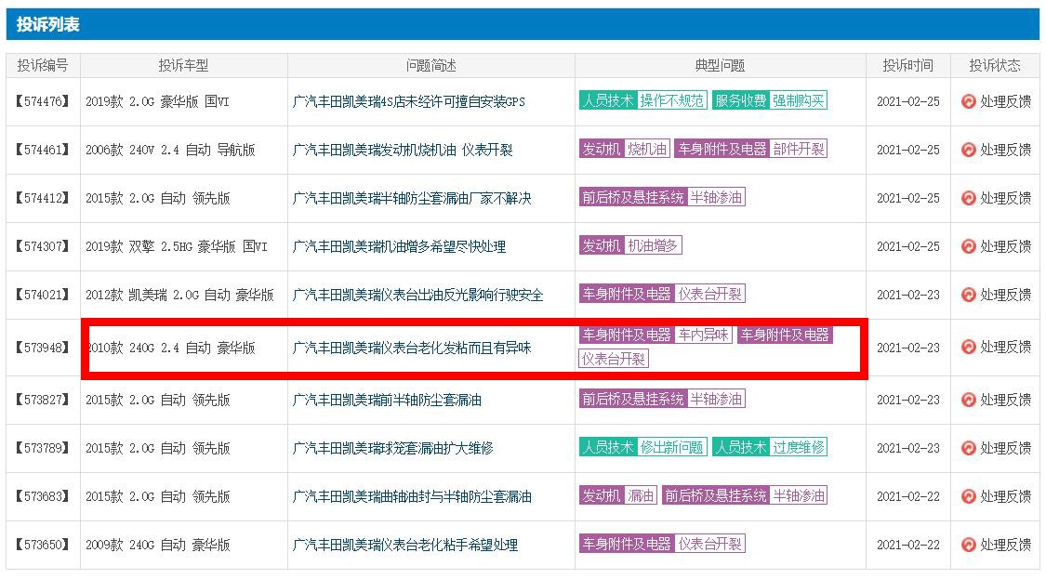Select the 半轴渗油 tag in row 573827

coord(717,399)
